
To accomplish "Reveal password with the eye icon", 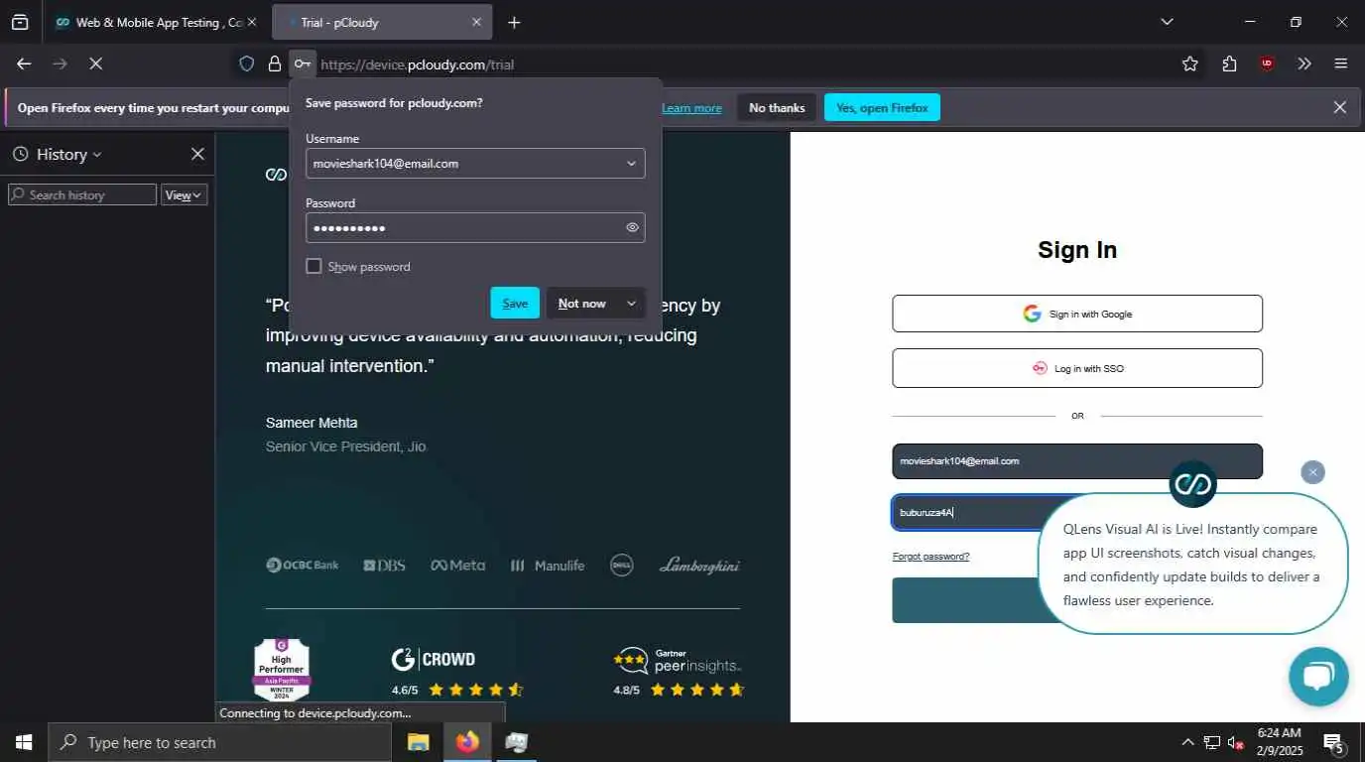I will point(632,227).
